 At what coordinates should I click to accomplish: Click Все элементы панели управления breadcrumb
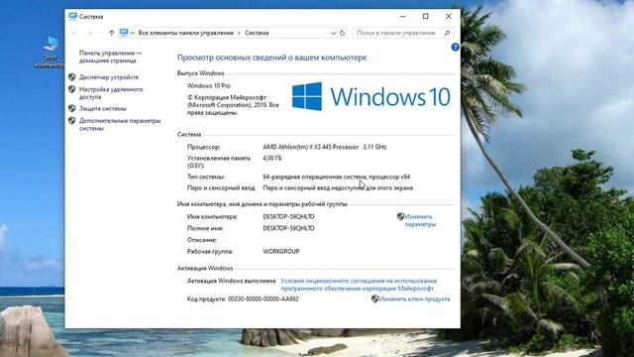185,33
